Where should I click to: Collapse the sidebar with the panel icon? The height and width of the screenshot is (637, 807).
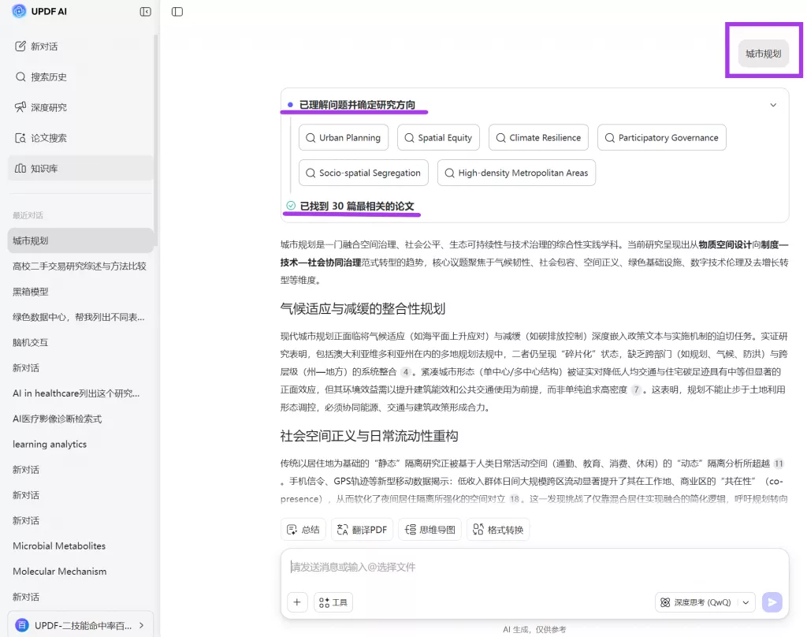[x=144, y=11]
